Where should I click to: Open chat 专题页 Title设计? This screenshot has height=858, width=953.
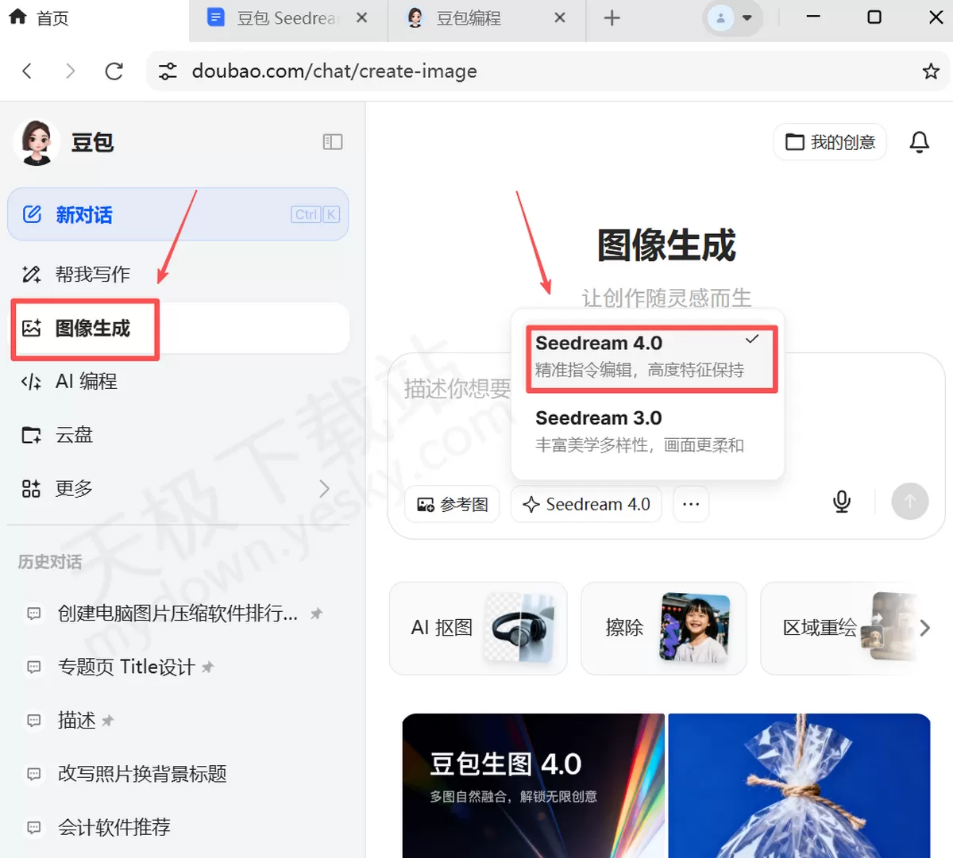click(178, 668)
